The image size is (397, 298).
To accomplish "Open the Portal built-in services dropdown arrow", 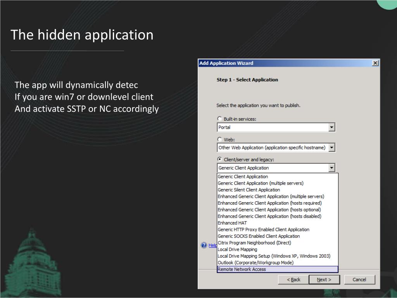I will click(332, 127).
